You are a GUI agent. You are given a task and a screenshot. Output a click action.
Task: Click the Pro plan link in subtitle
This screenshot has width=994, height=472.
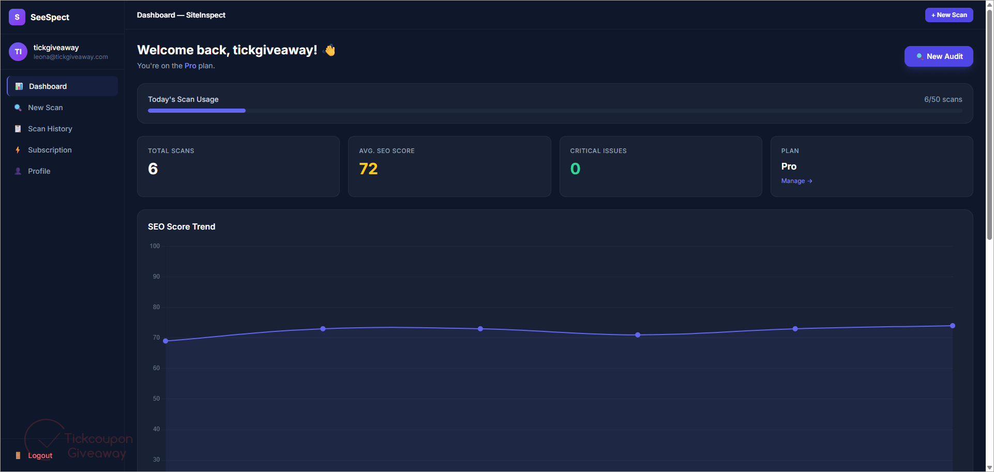(x=190, y=66)
